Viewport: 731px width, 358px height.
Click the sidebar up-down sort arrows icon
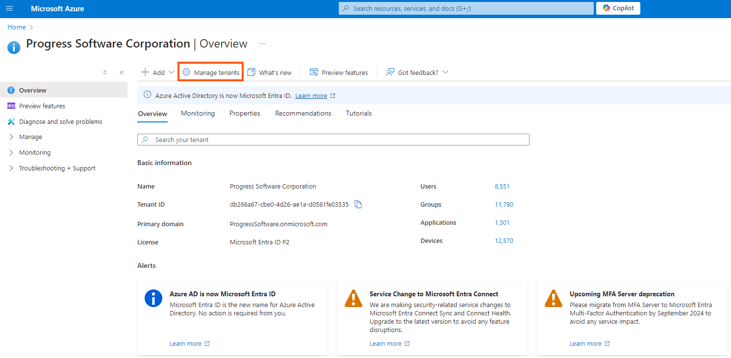pyautogui.click(x=105, y=72)
